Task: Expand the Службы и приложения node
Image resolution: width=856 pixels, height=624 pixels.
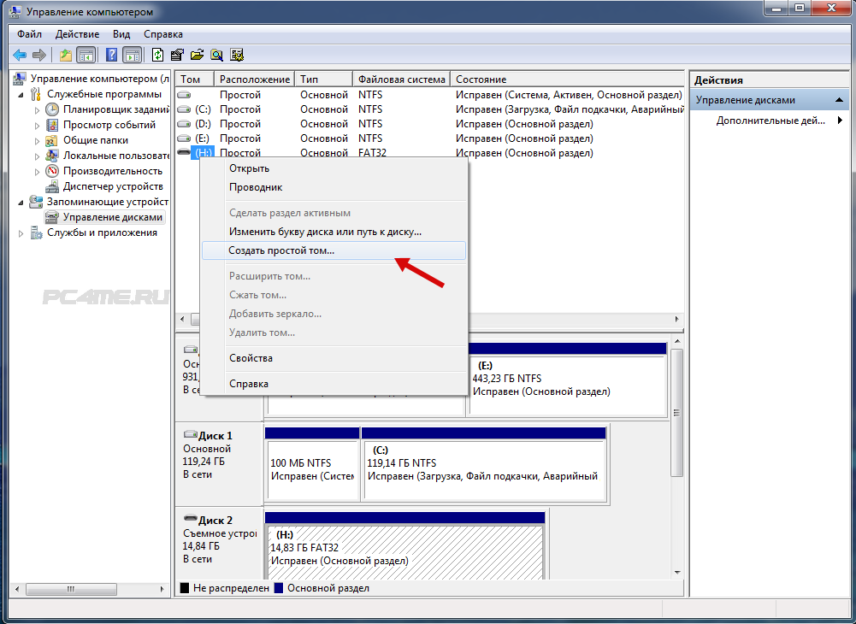Action: click(21, 233)
